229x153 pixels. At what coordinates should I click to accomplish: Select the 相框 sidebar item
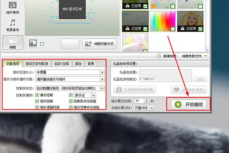(13, 42)
